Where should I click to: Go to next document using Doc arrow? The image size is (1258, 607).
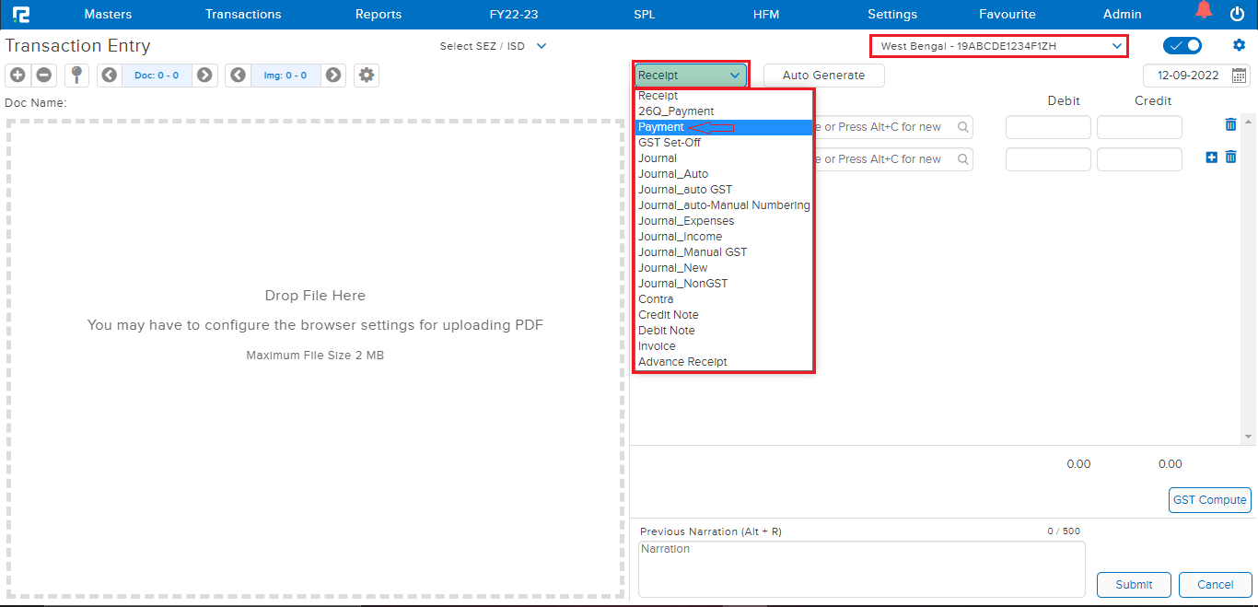(204, 76)
